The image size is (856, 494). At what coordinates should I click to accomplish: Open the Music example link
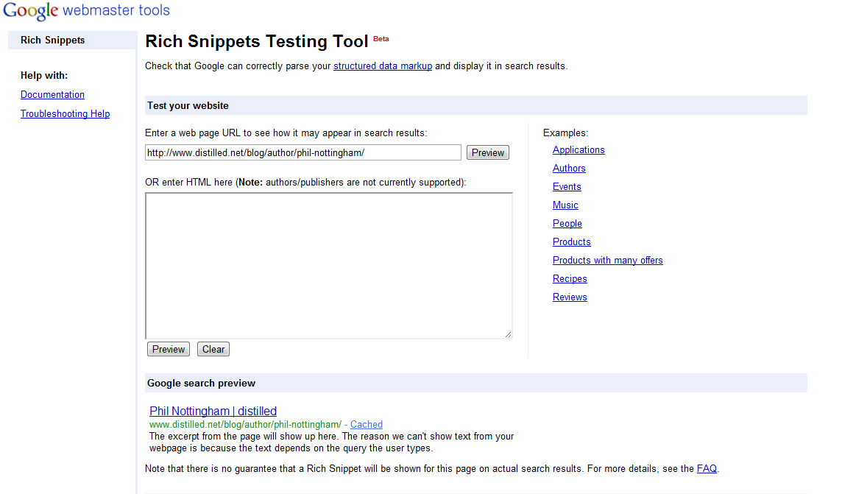(565, 205)
